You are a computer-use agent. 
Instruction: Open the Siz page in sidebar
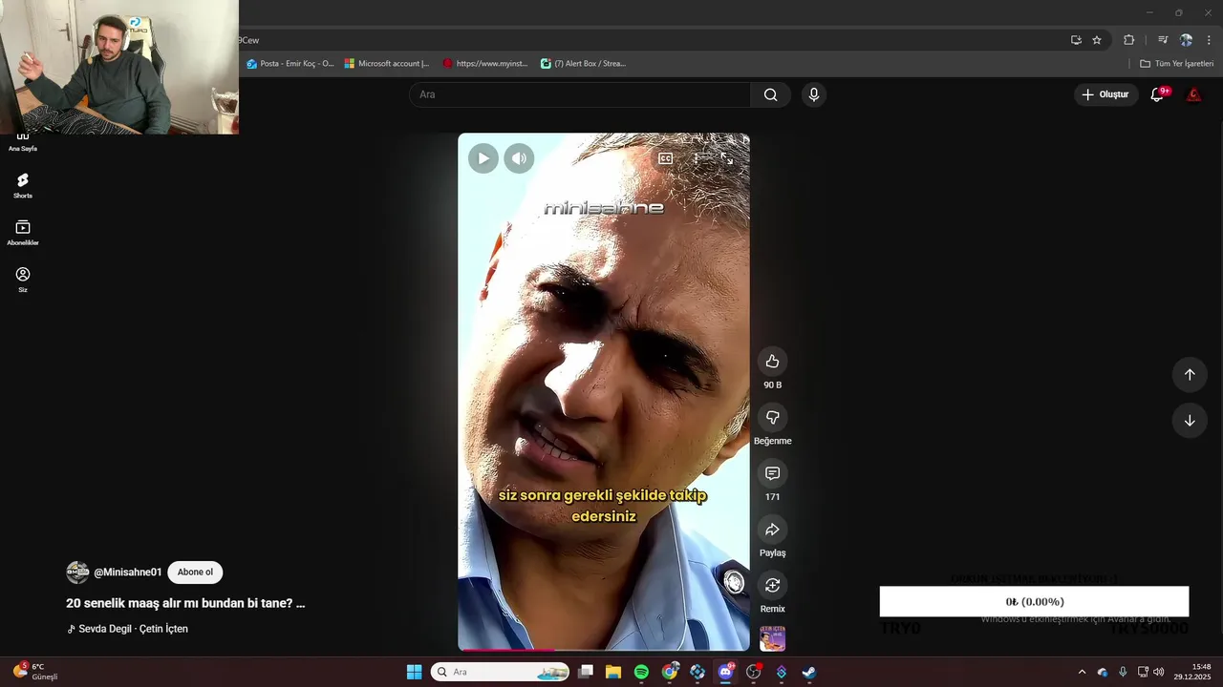[x=23, y=280]
